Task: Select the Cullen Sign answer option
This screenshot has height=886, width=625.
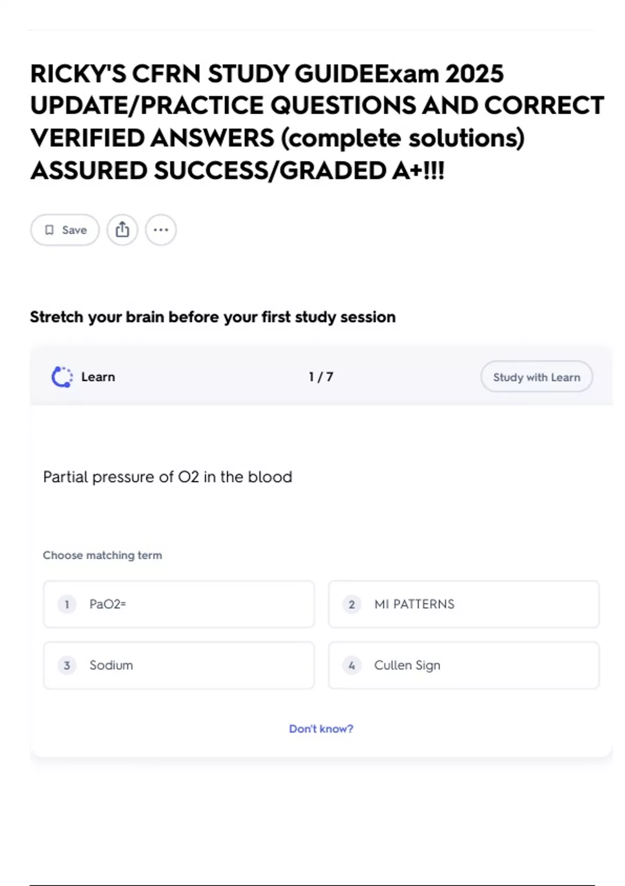Action: 464,666
